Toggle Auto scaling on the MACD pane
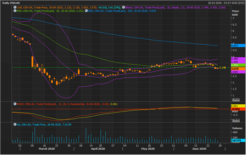 pyautogui.click(x=236, y=121)
